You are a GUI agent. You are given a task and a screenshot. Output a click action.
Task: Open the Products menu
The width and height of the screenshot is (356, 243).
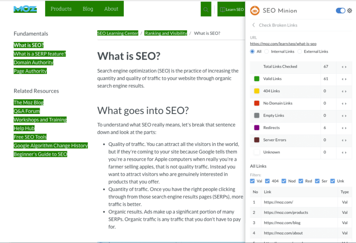point(61,9)
